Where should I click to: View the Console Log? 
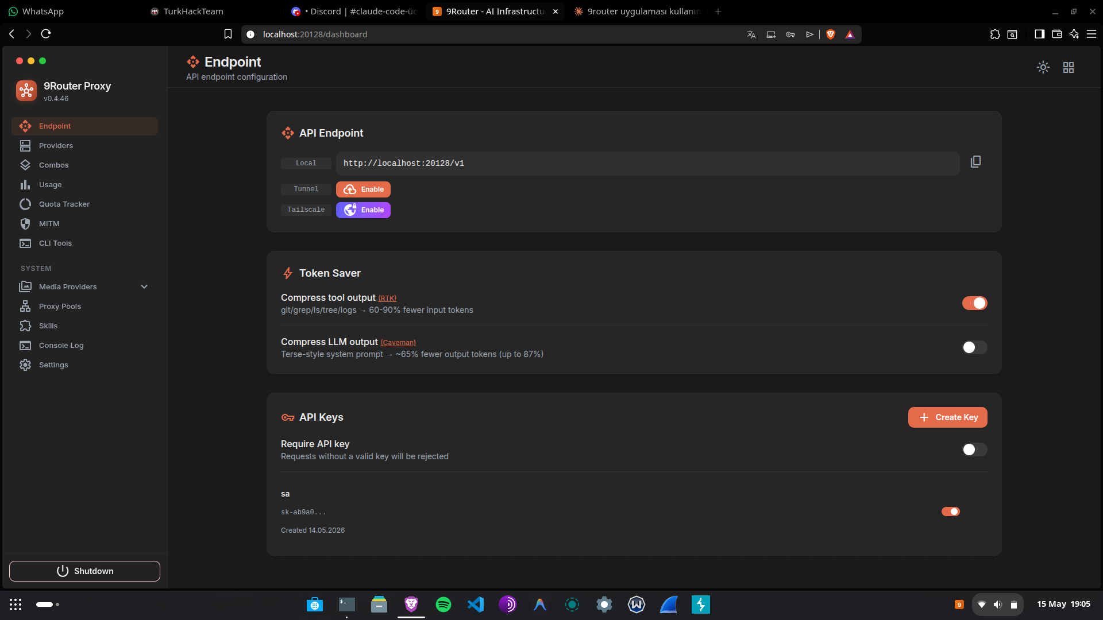tap(84, 346)
